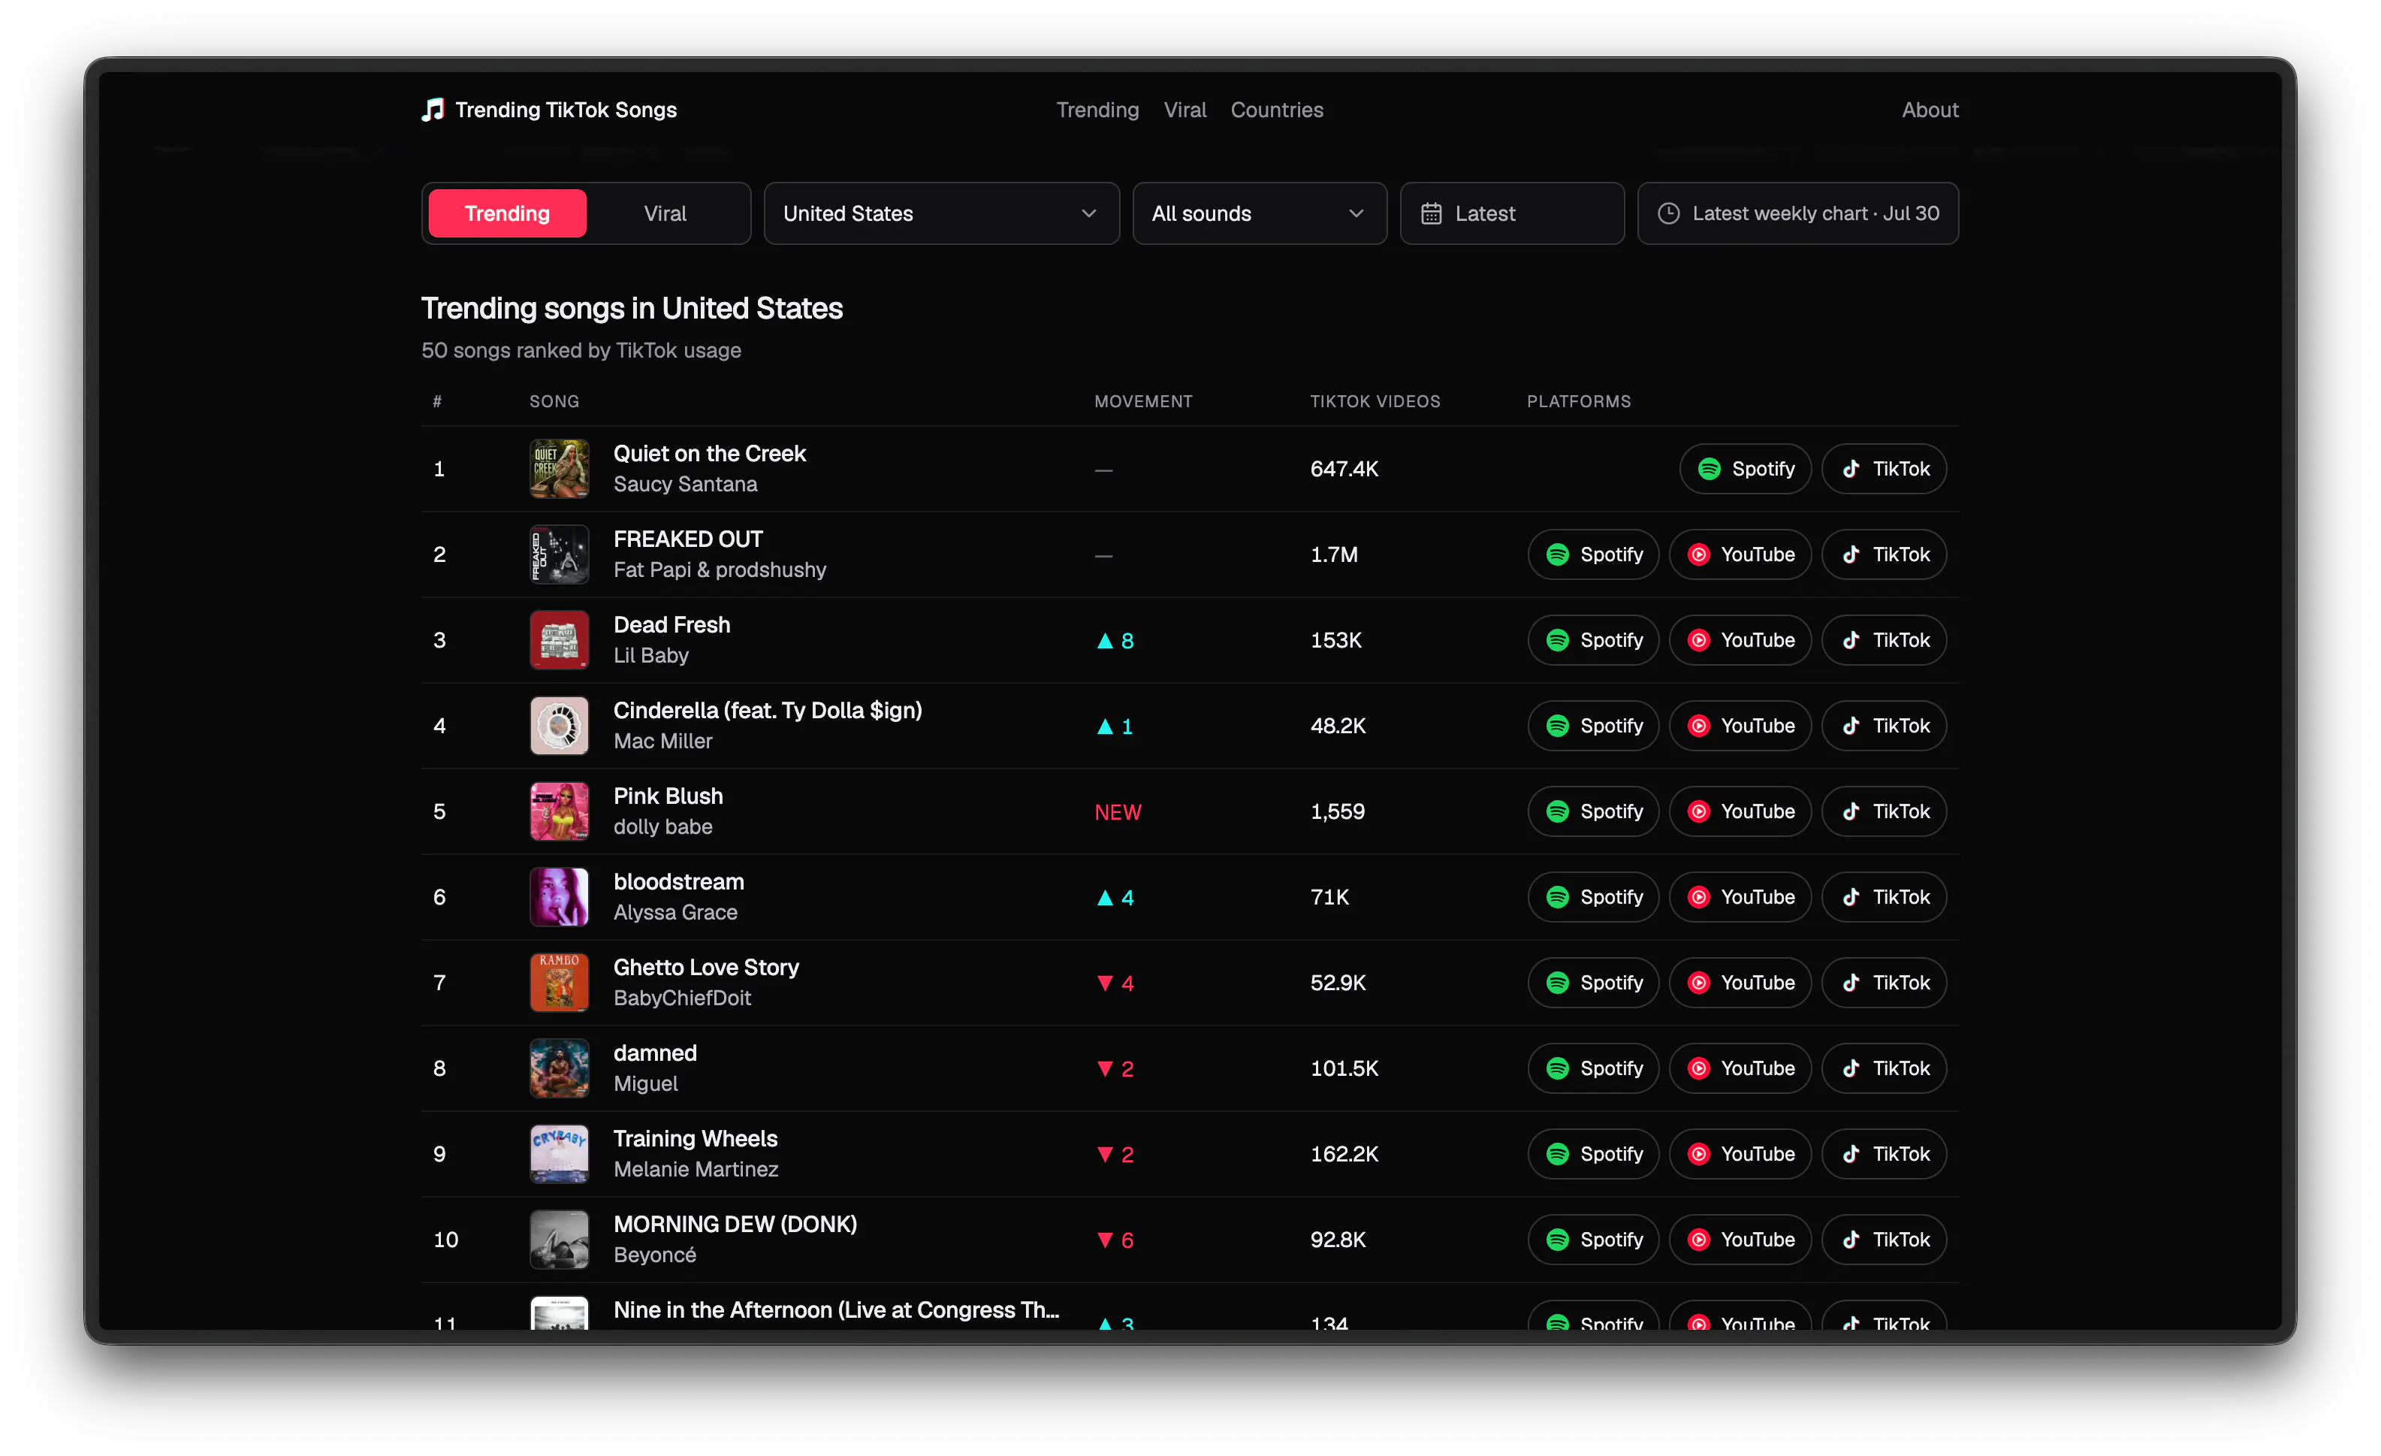Image resolution: width=2381 pixels, height=1456 pixels.
Task: Open YouTube for bloodstream
Action: tap(1740, 897)
